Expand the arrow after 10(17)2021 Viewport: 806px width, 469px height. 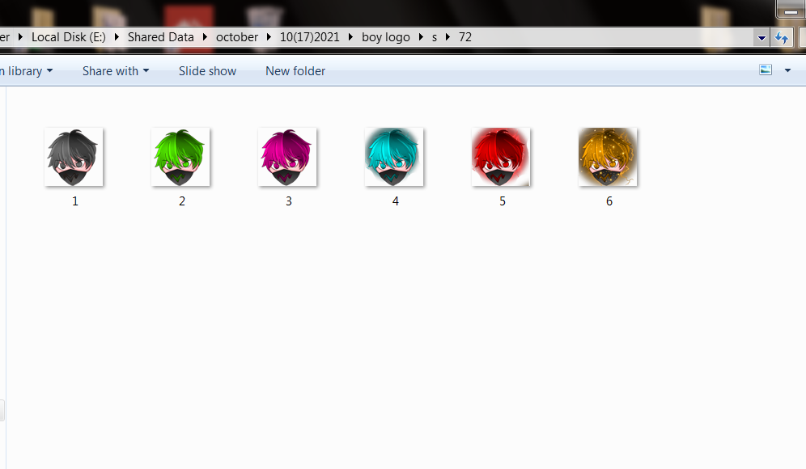point(350,37)
